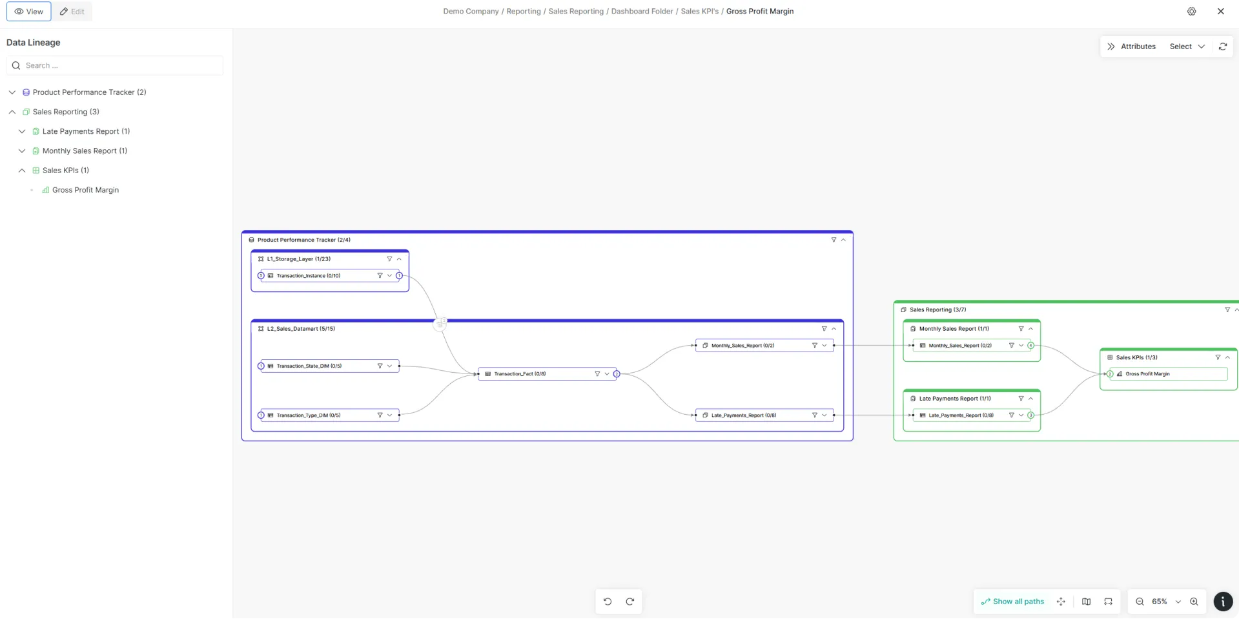Expand the Attributes panel
The height and width of the screenshot is (619, 1239).
click(x=1131, y=47)
